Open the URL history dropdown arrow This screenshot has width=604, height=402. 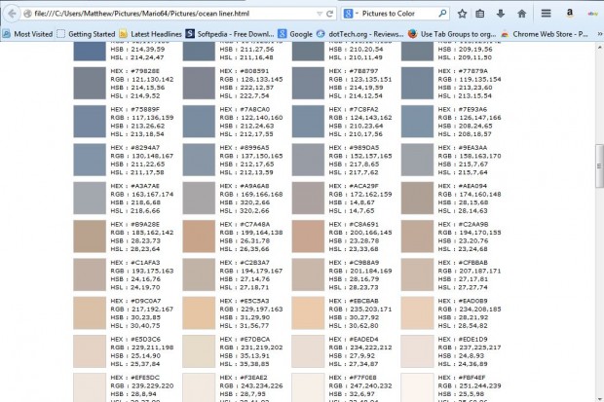[320, 14]
